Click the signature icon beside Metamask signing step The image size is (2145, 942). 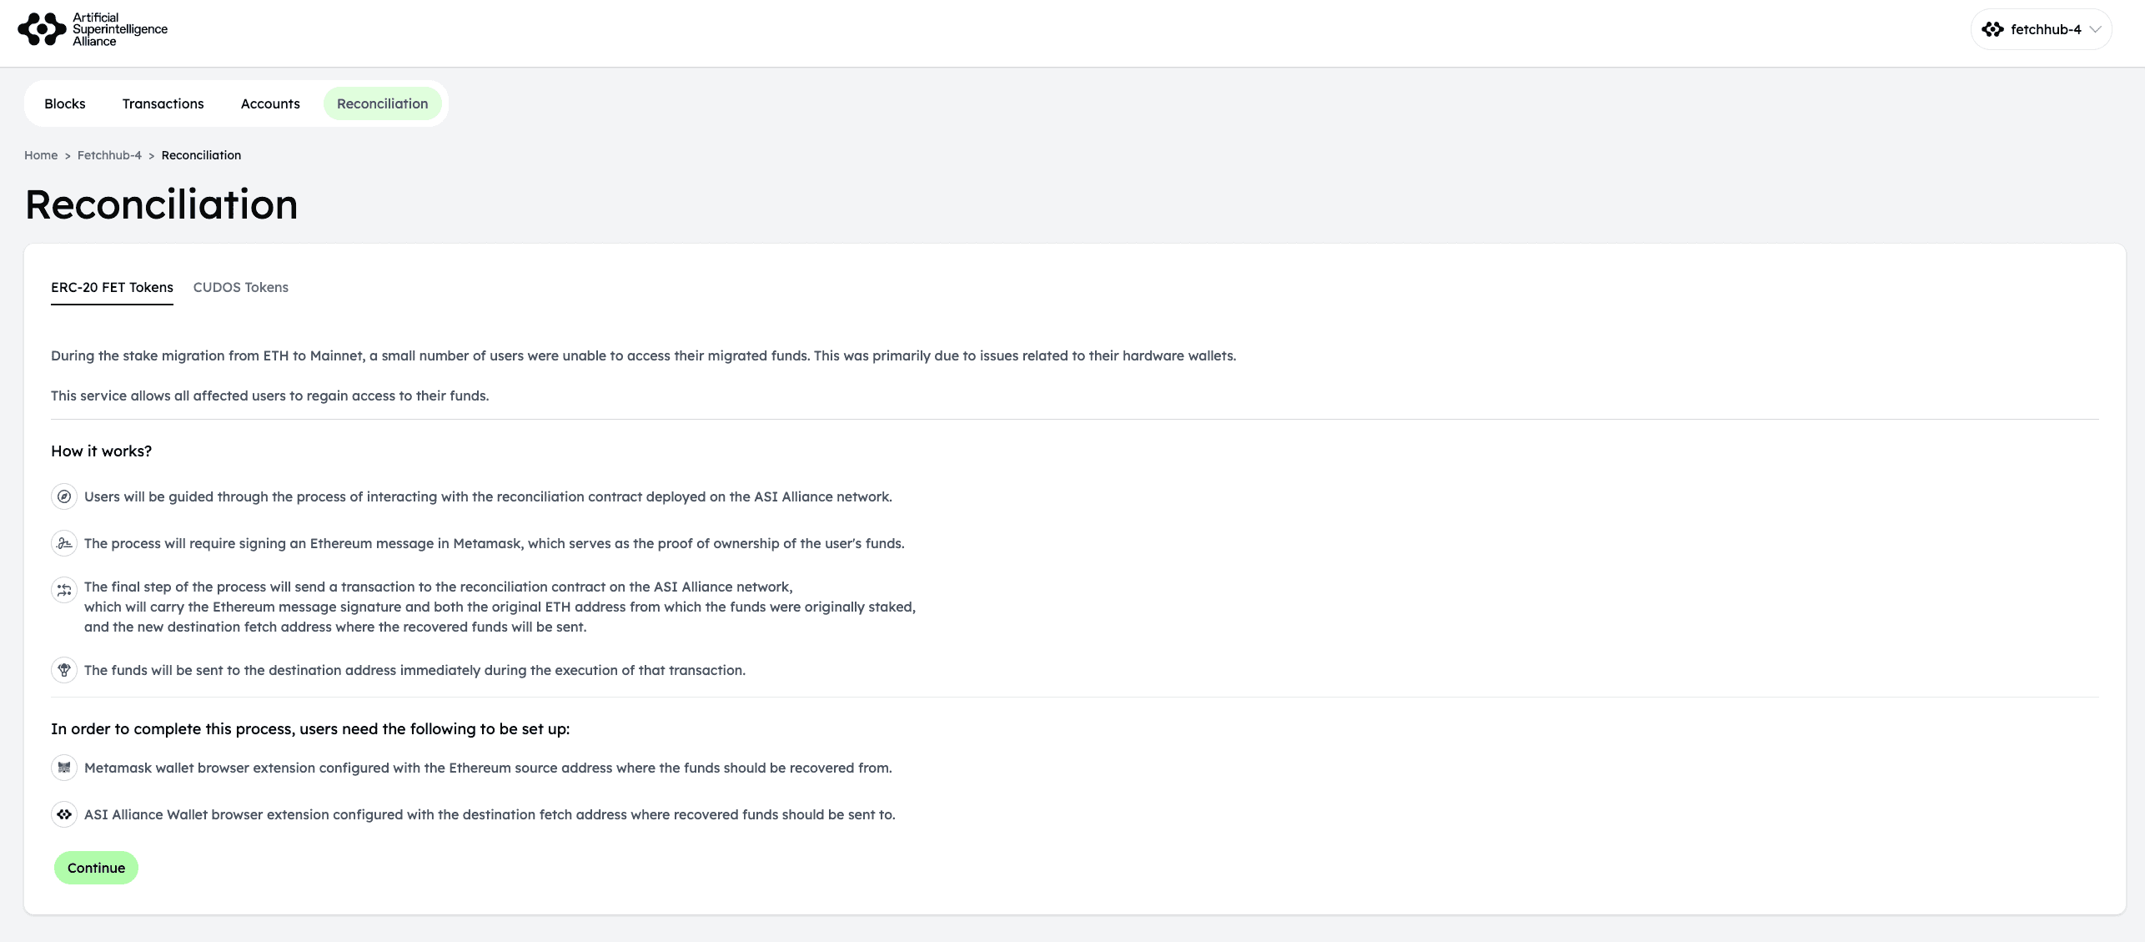[64, 543]
